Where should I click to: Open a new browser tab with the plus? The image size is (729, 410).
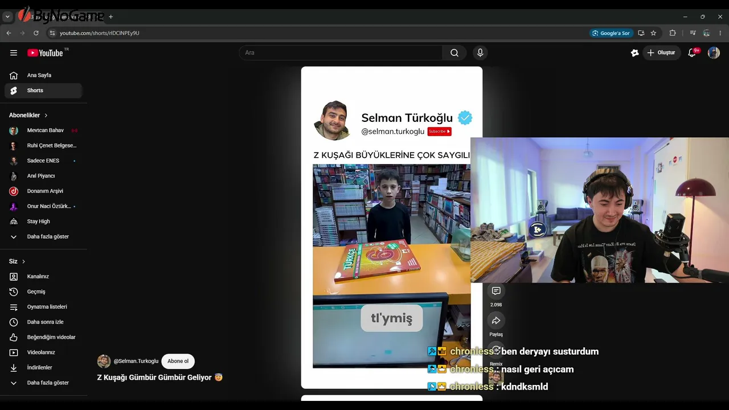click(x=110, y=17)
